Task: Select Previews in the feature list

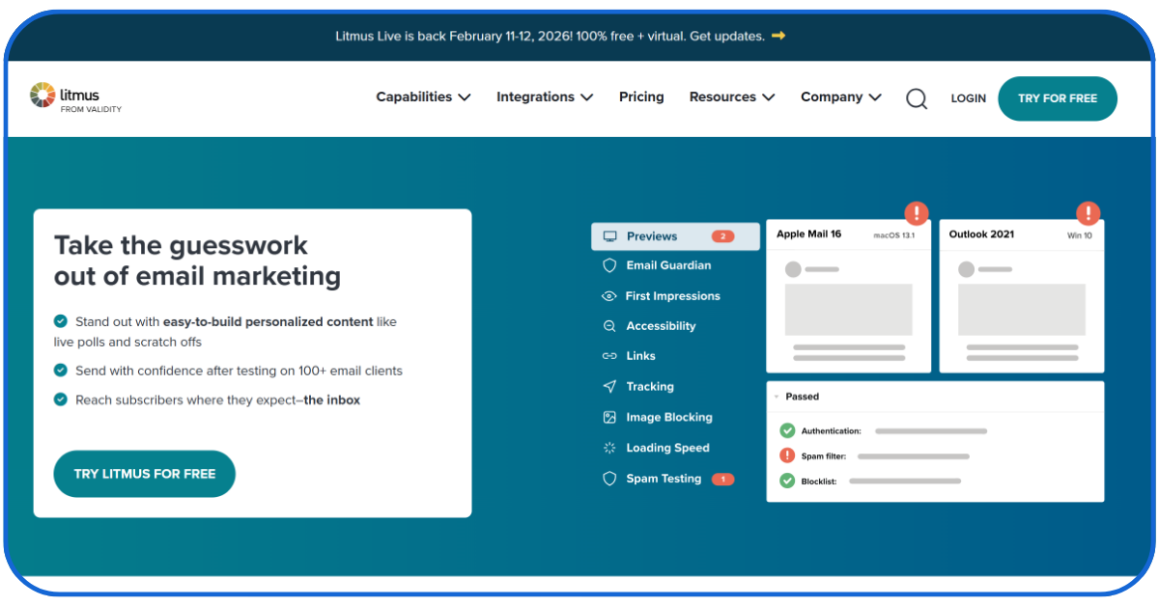Action: click(x=675, y=236)
